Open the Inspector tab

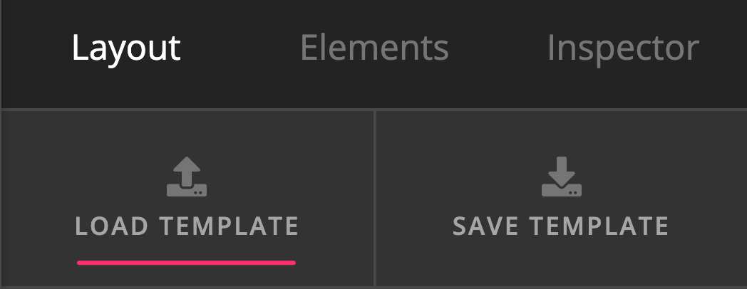coord(623,48)
